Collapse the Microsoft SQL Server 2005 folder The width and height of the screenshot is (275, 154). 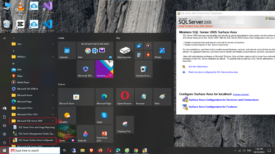coord(32,121)
